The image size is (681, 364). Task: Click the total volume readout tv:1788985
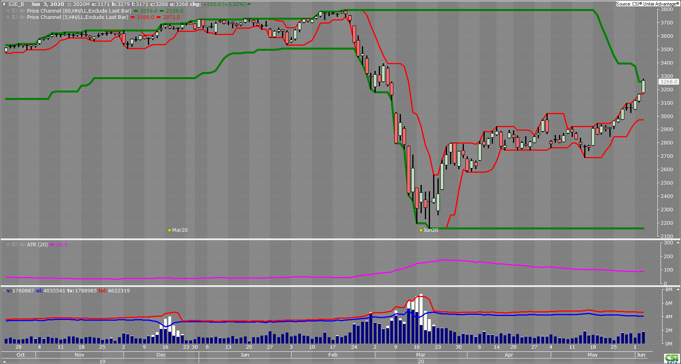pyautogui.click(x=82, y=290)
